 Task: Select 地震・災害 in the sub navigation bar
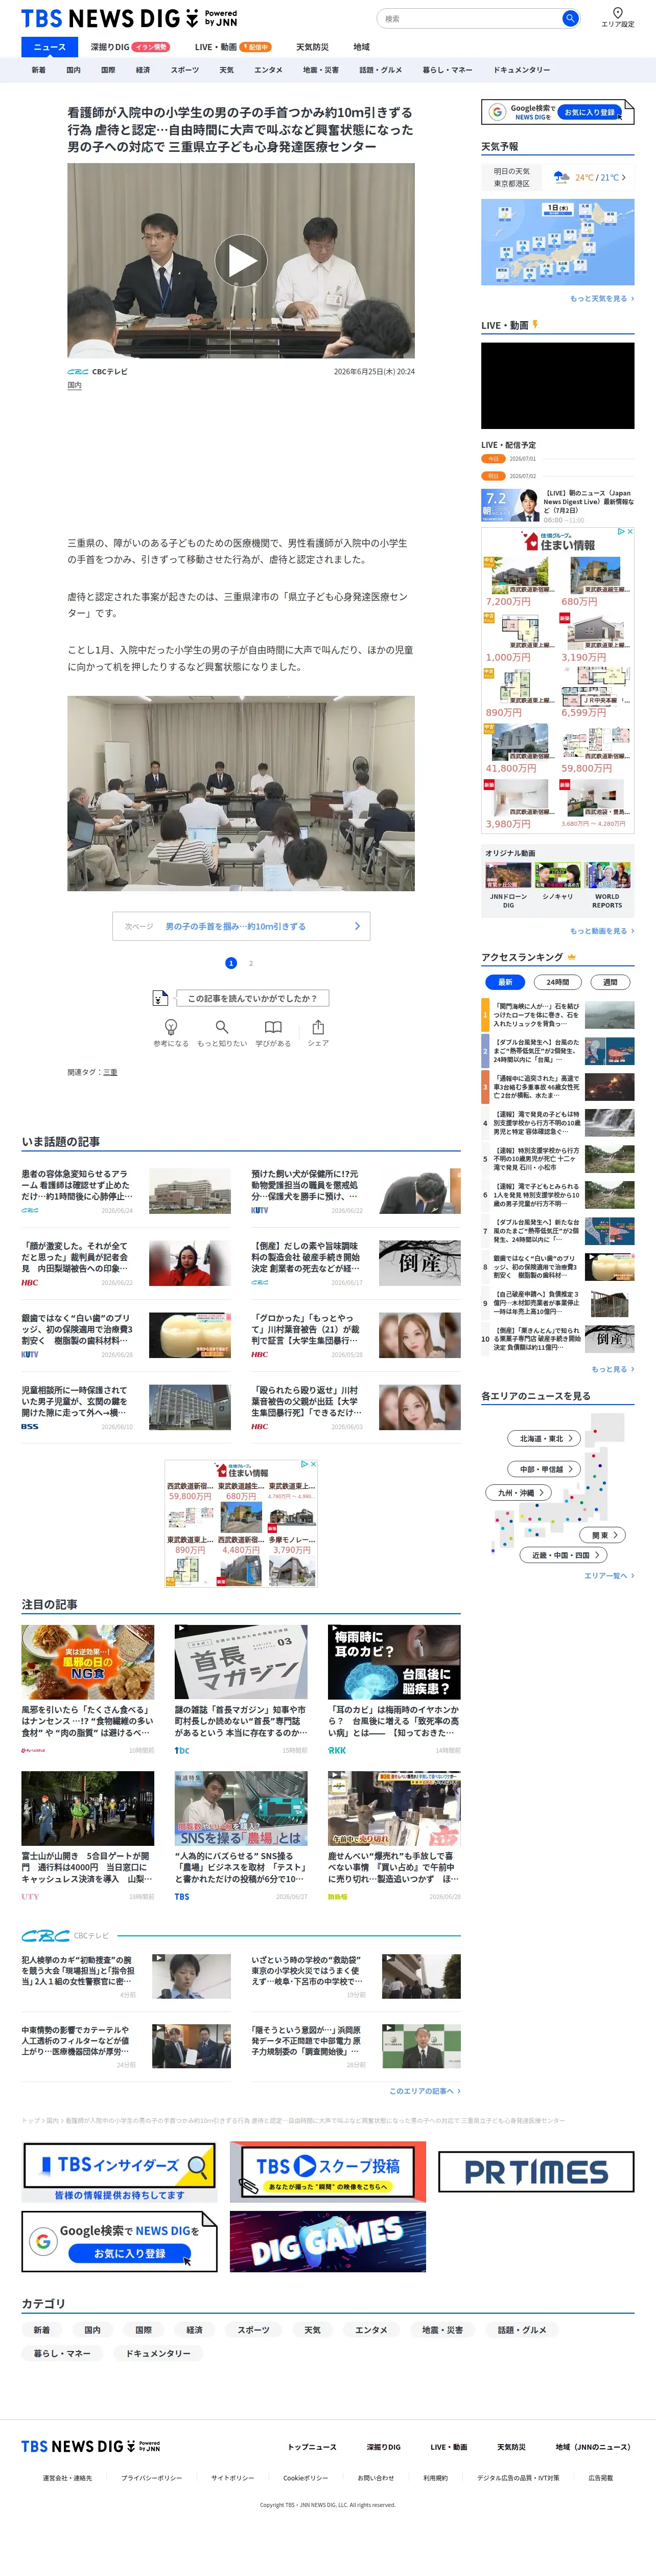[320, 70]
